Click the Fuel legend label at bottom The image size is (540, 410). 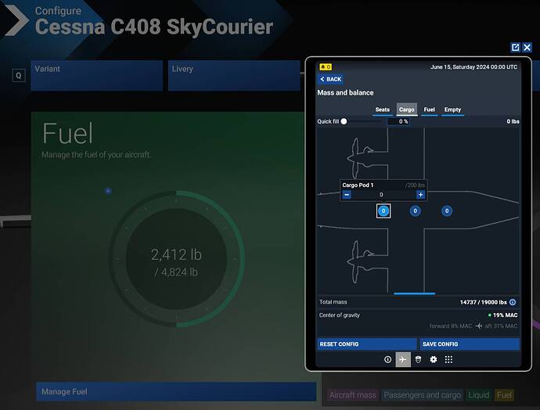[x=504, y=395]
